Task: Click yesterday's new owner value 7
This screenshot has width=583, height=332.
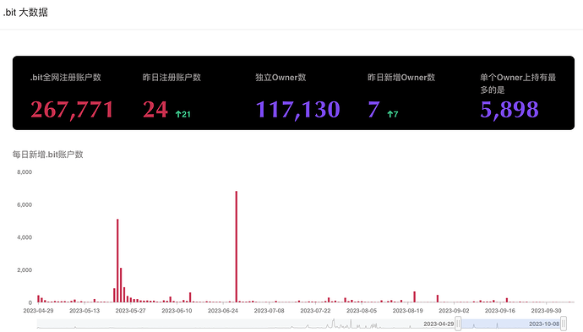Action: pos(373,109)
